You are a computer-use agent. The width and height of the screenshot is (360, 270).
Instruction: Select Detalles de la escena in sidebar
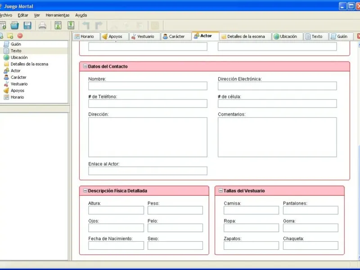[29, 64]
